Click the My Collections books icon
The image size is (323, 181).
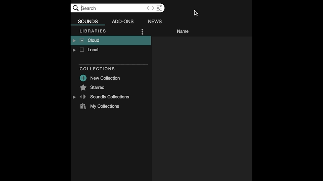83,106
